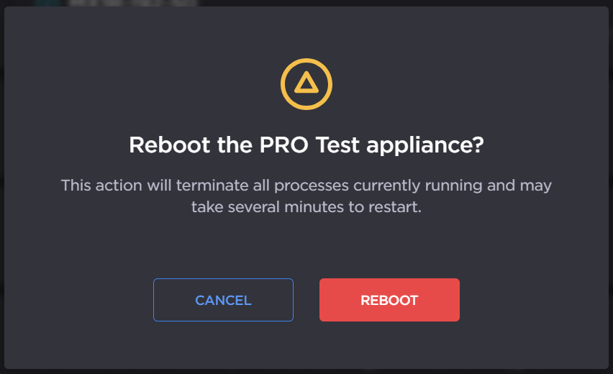The height and width of the screenshot is (374, 613).
Task: Select the "PRO Test" name in the heading
Action: coord(301,145)
